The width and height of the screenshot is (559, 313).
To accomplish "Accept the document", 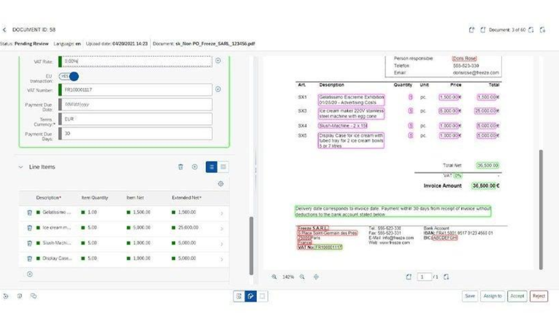I will [517, 296].
